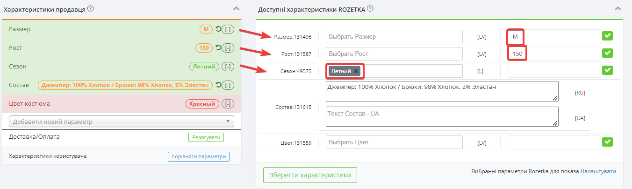Click the refresh icon in Рост row
The width and height of the screenshot is (632, 189).
(x=218, y=48)
